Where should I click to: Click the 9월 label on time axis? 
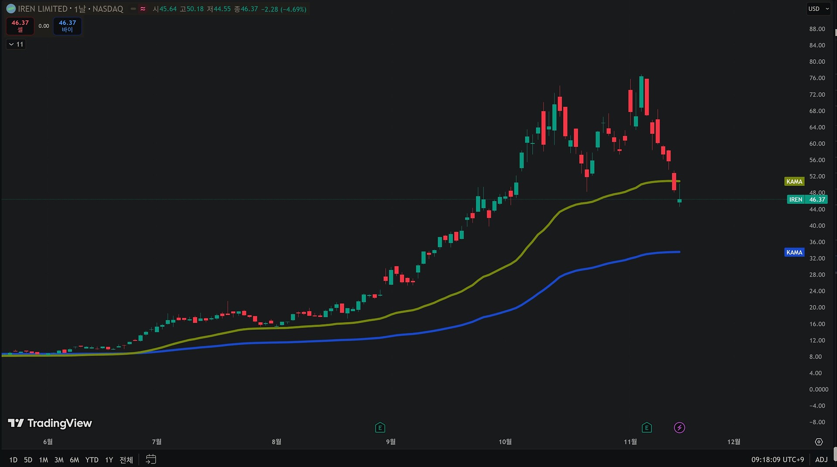pyautogui.click(x=391, y=442)
